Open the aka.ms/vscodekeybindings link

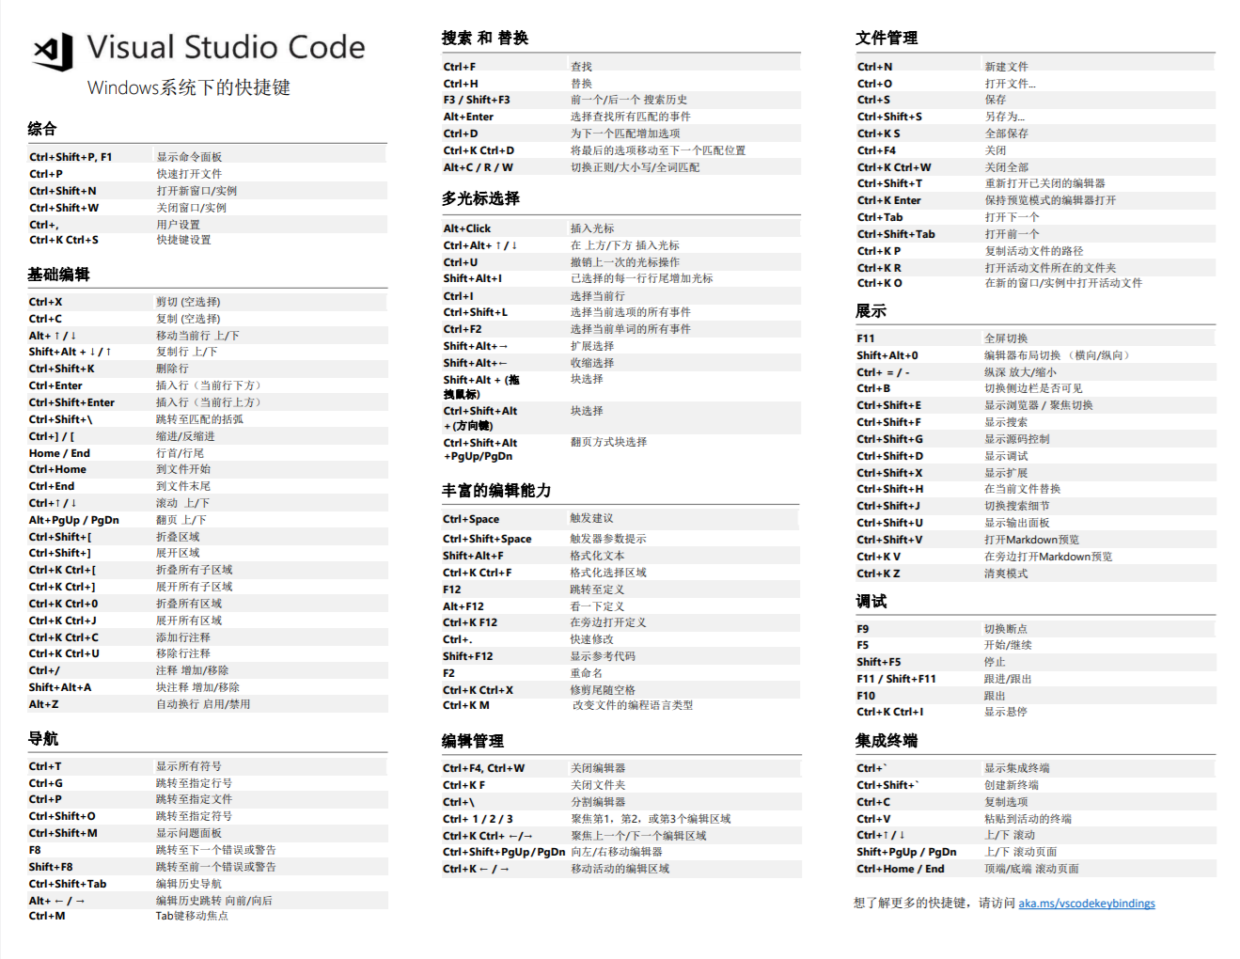coord(1087,904)
